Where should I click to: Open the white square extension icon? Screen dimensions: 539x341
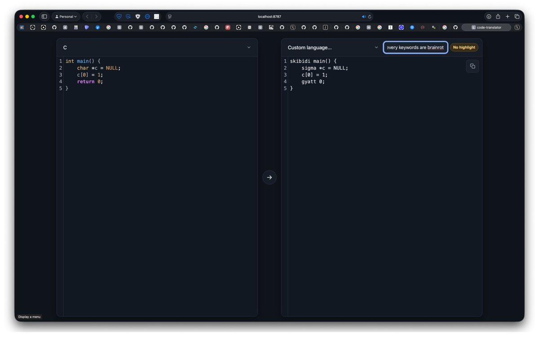pos(157,17)
